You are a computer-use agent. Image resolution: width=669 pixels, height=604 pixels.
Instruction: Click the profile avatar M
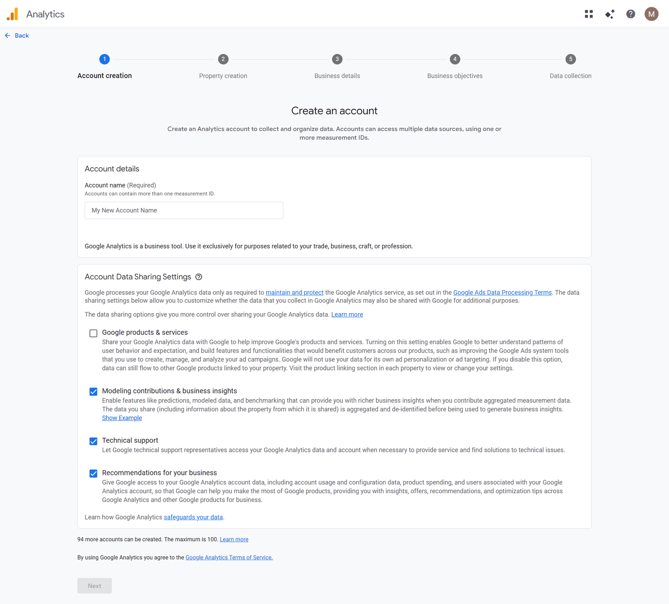[x=651, y=14]
